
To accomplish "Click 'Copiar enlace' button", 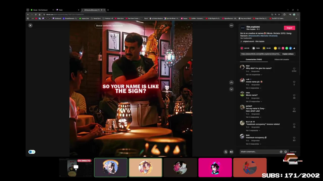I will pyautogui.click(x=288, y=54).
